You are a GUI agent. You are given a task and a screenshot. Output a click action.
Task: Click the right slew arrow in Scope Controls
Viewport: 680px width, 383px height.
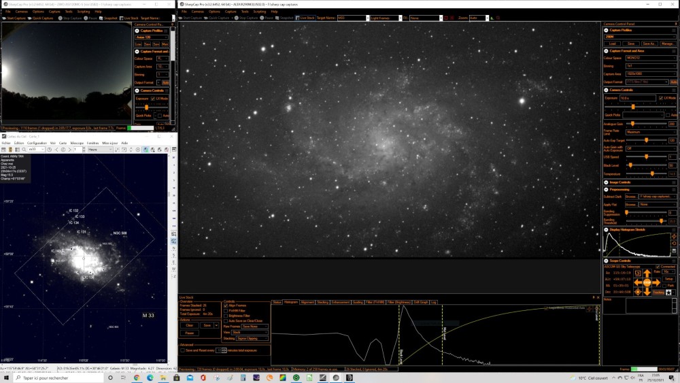(x=656, y=282)
